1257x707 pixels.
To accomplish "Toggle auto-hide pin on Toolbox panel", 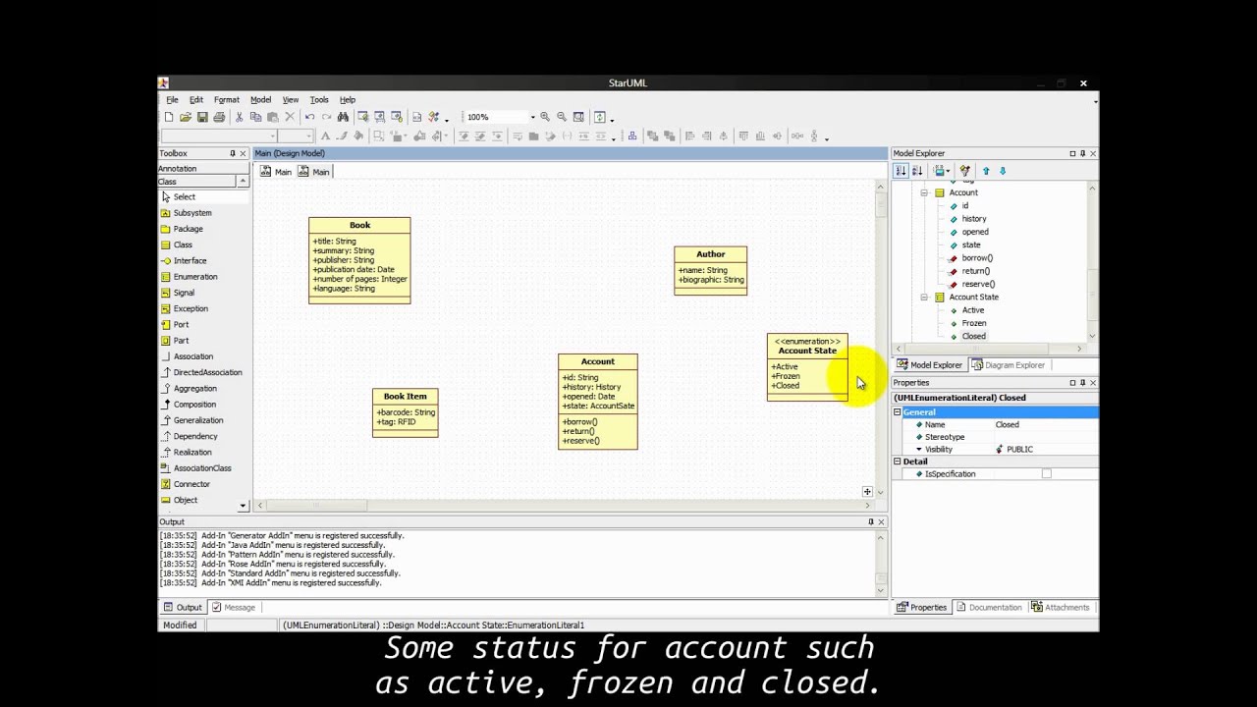I will tap(233, 153).
